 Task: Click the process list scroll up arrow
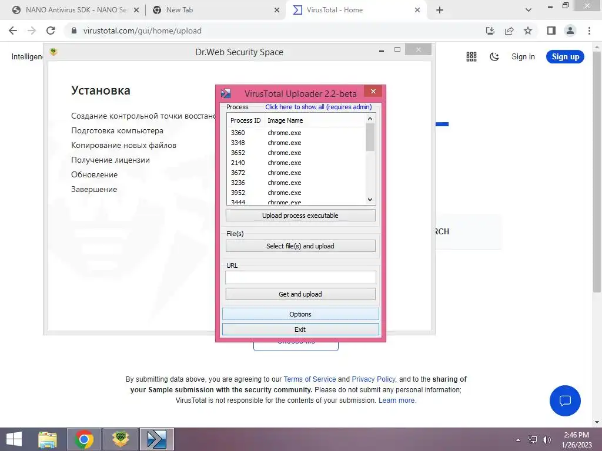[x=370, y=119]
